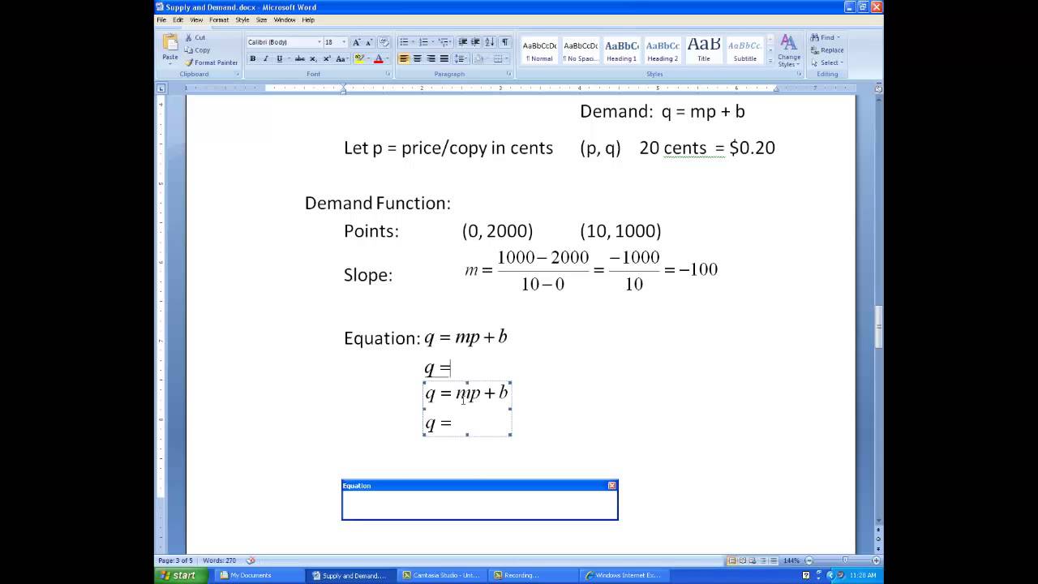Open the Window menu
This screenshot has height=584, width=1038.
pos(285,19)
